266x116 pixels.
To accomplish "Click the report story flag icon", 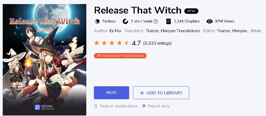I will point(144,106).
